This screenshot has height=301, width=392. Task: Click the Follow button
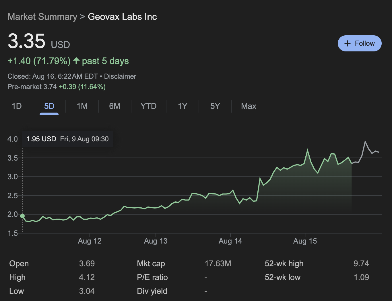click(x=360, y=43)
